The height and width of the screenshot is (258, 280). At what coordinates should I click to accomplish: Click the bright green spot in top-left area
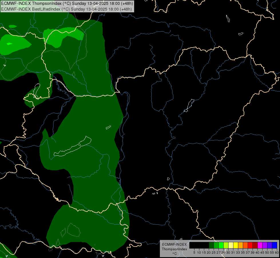[x=9, y=44]
